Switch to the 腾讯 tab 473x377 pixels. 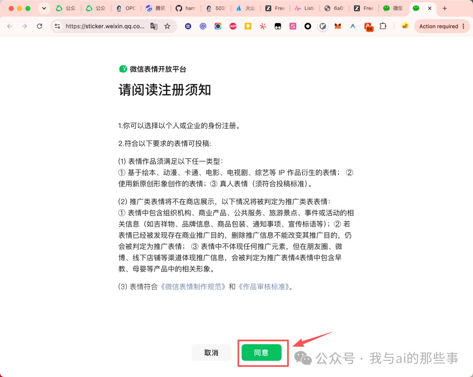click(155, 8)
